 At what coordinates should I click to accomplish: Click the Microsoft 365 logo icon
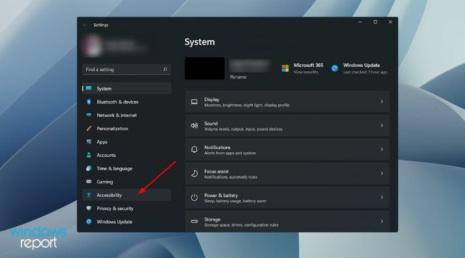tap(285, 69)
